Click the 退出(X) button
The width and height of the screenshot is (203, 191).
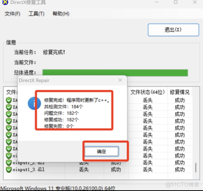point(173,30)
